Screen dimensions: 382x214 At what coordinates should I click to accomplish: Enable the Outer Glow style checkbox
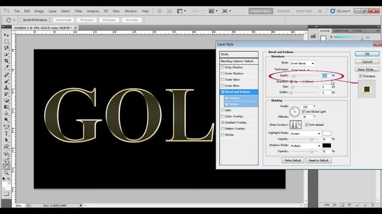[223, 80]
